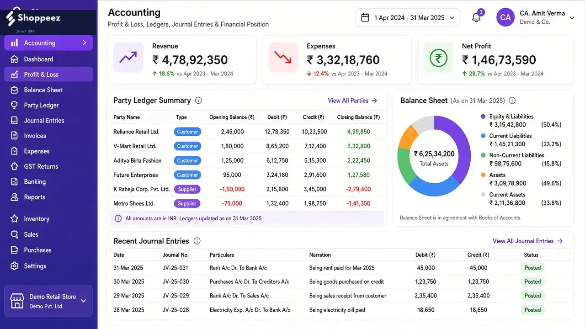
Task: Click the Profit & Loss sidebar icon
Action: coord(15,74)
